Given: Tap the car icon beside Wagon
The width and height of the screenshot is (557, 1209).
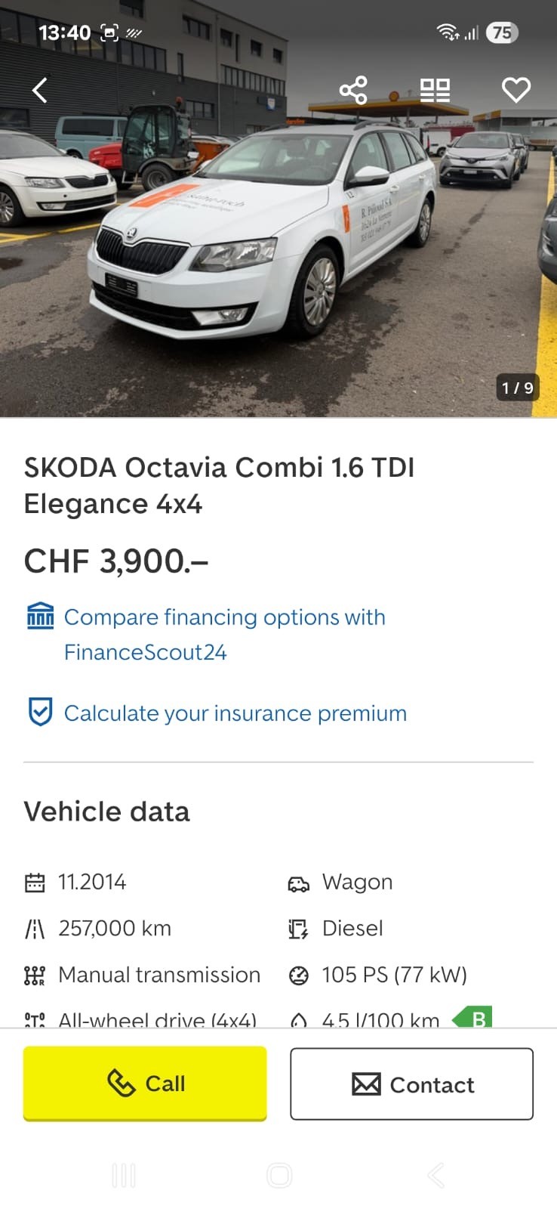Looking at the screenshot, I should pos(299,883).
